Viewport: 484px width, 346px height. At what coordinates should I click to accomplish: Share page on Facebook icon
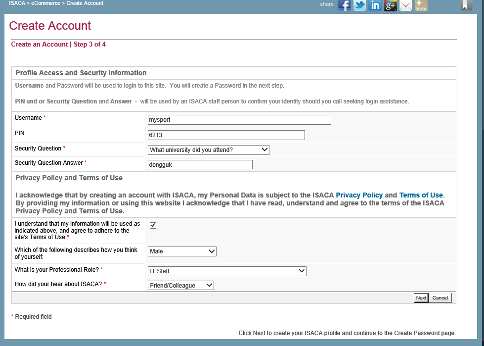[344, 5]
